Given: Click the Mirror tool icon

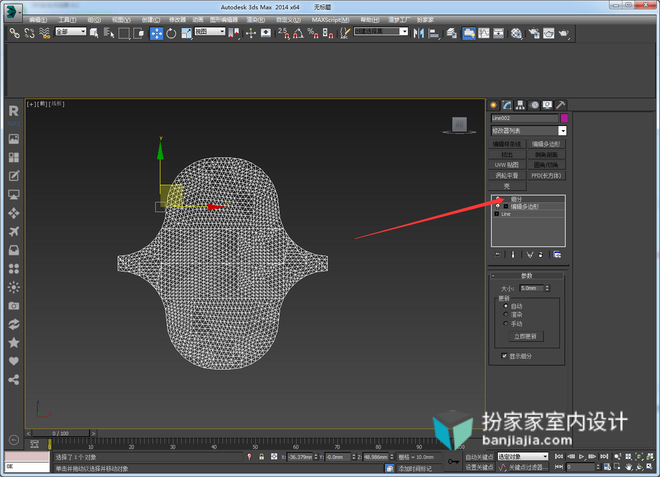Looking at the screenshot, I should point(419,33).
